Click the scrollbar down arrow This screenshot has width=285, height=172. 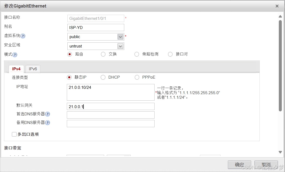pyautogui.click(x=280, y=152)
